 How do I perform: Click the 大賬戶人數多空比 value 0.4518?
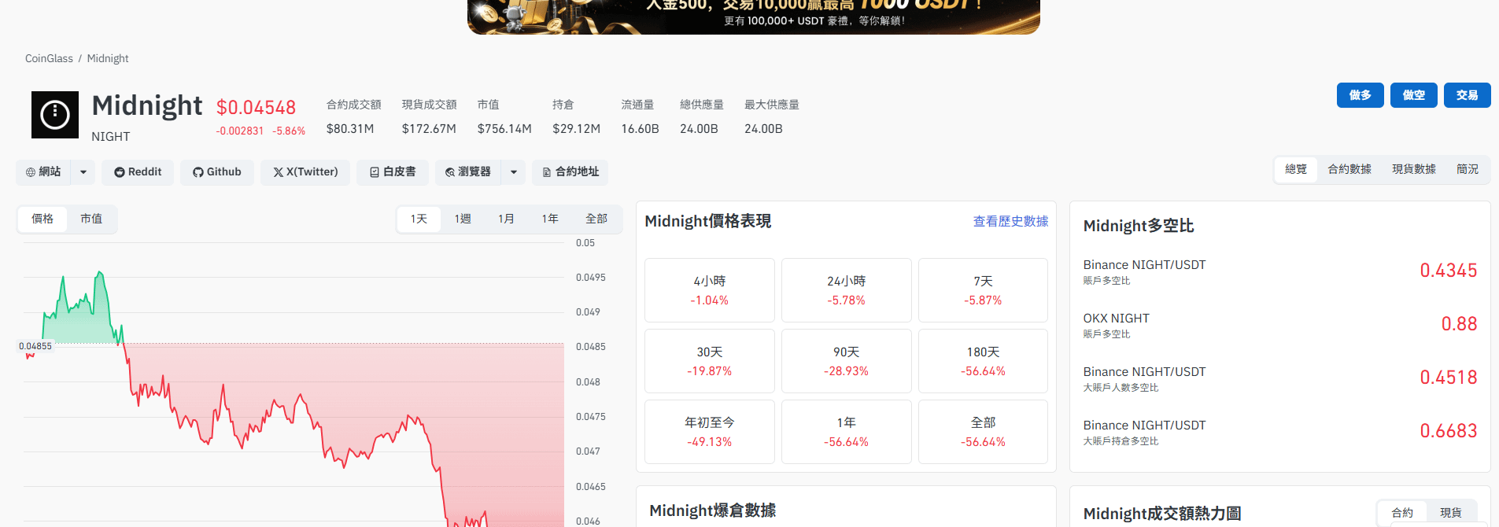click(x=1449, y=378)
